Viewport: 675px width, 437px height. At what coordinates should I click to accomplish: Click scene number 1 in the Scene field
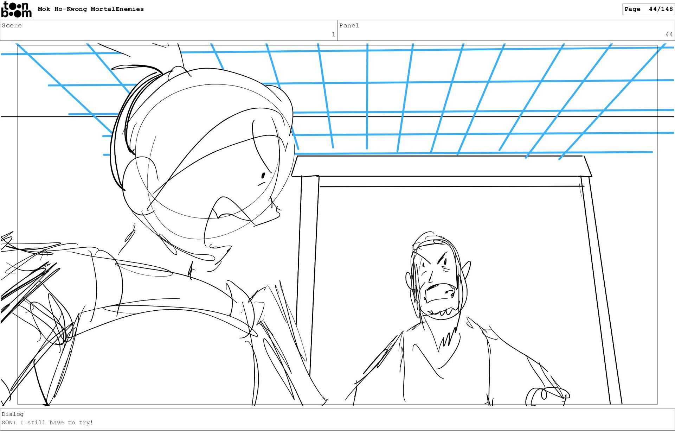(x=333, y=34)
